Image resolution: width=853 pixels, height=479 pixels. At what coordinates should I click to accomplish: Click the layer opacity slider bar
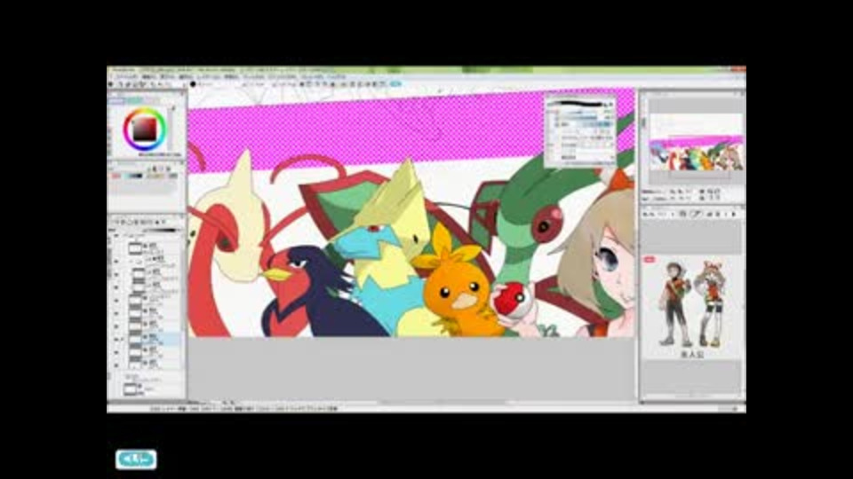click(x=159, y=231)
